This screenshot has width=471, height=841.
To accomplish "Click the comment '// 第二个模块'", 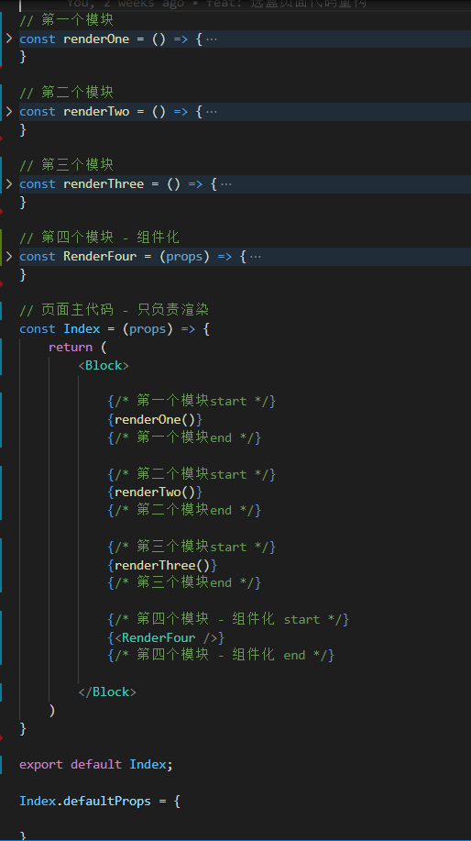I will [67, 93].
